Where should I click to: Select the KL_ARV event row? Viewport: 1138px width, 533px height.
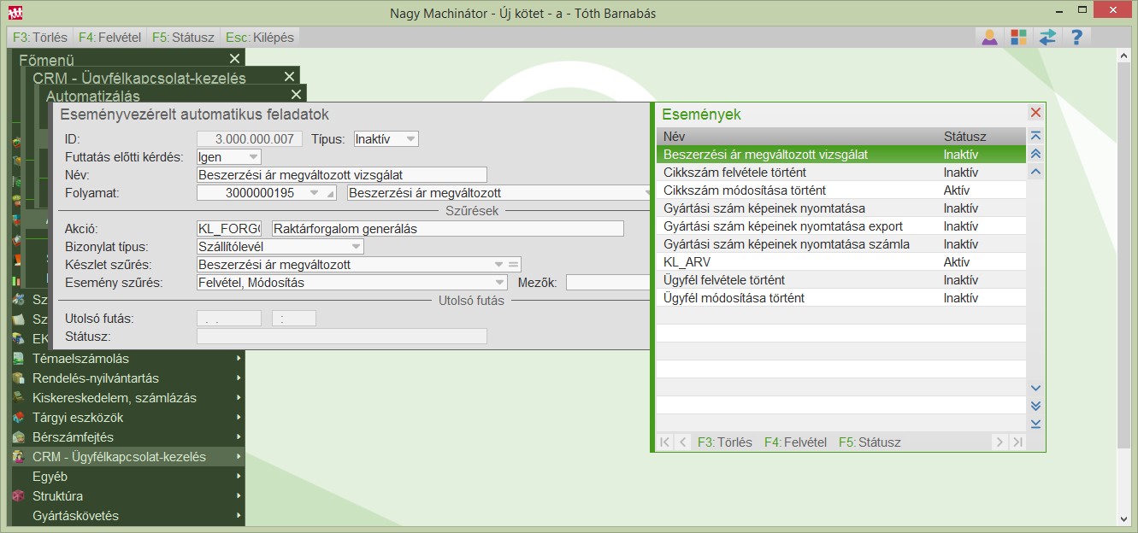pos(841,262)
